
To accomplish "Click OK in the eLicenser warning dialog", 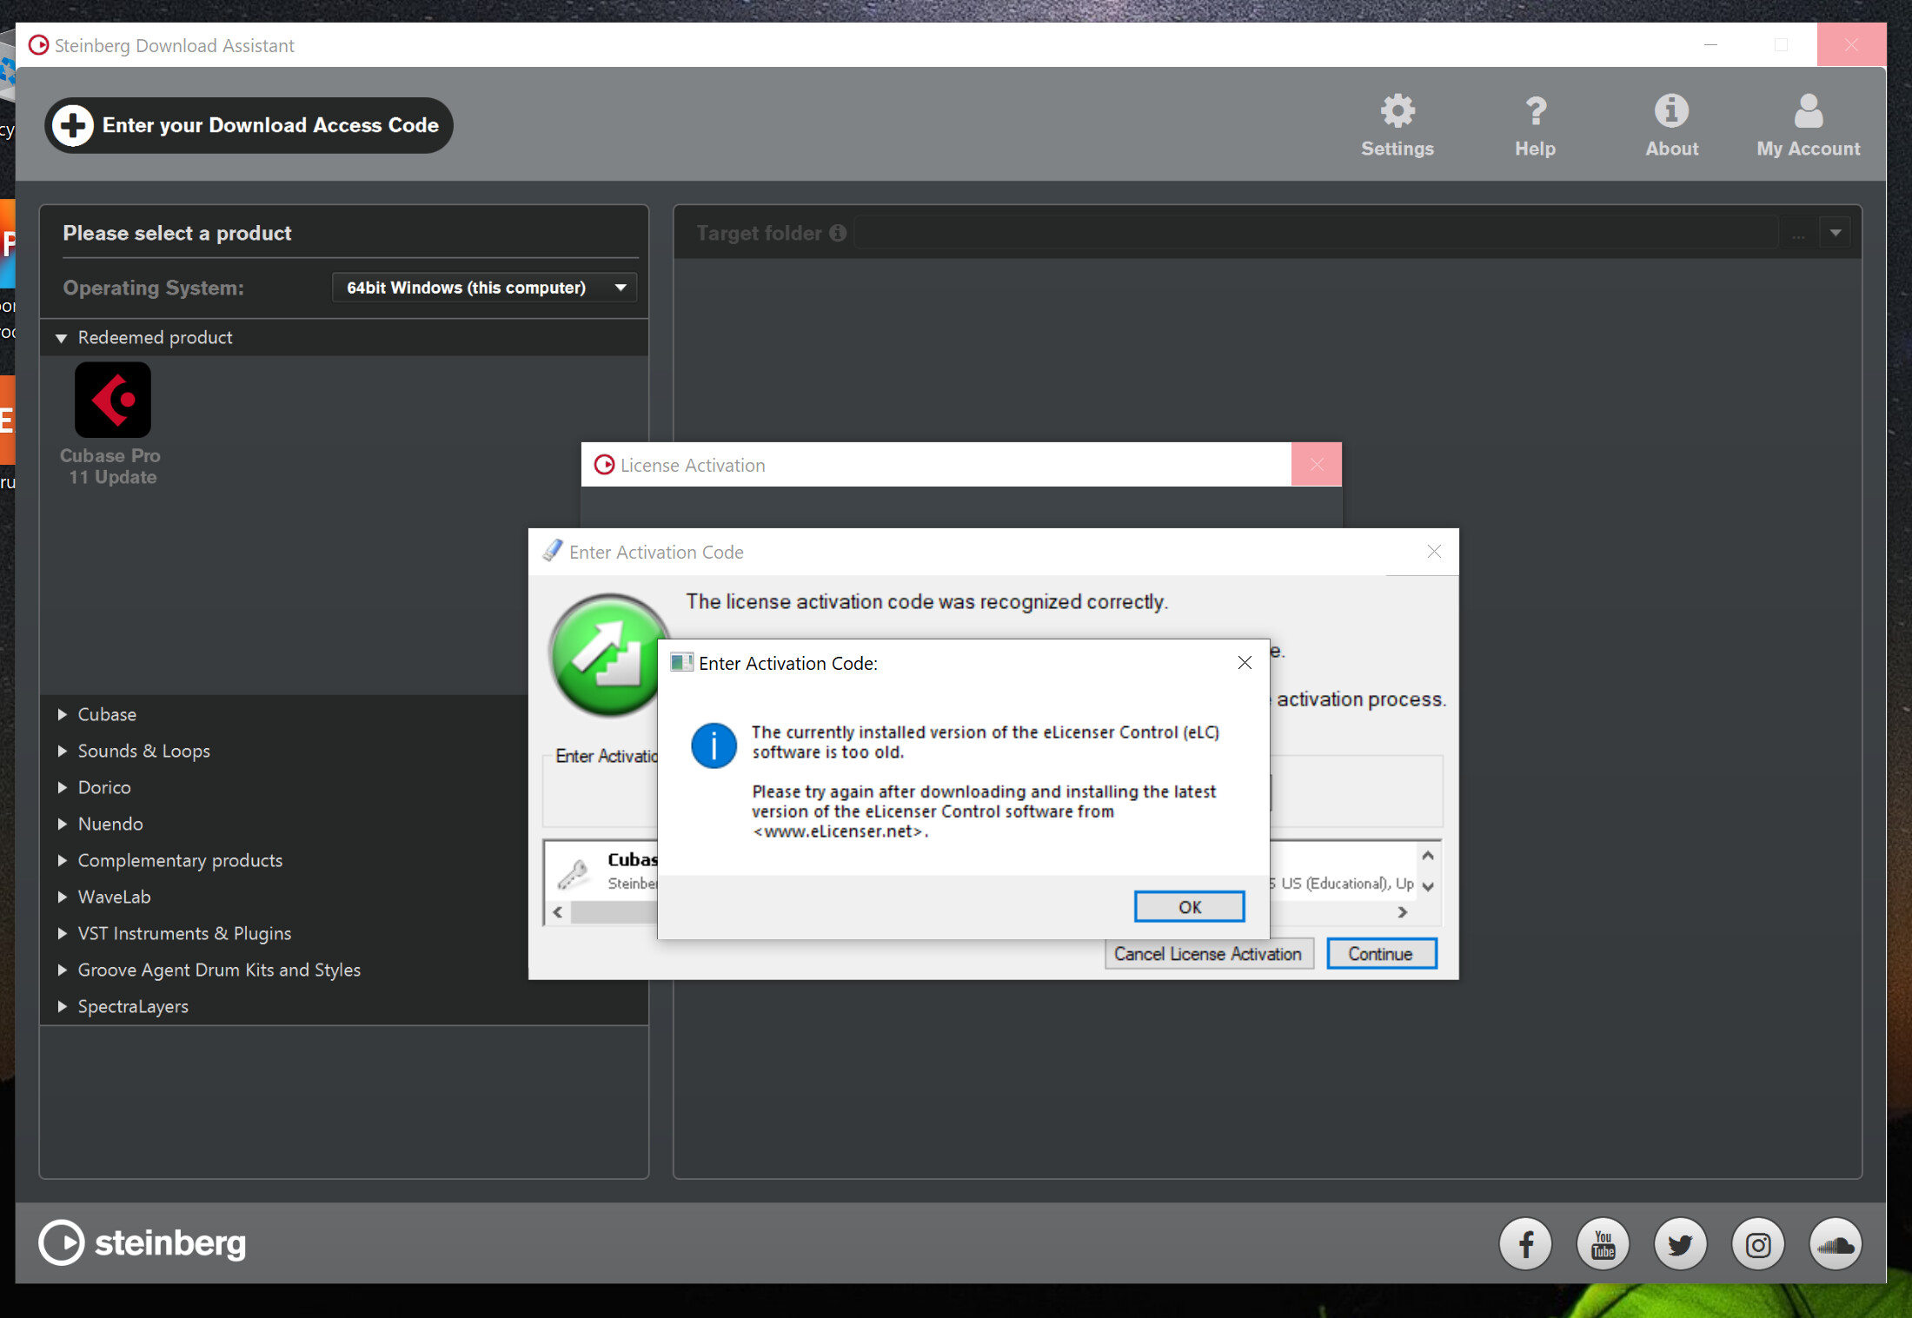I will point(1189,907).
